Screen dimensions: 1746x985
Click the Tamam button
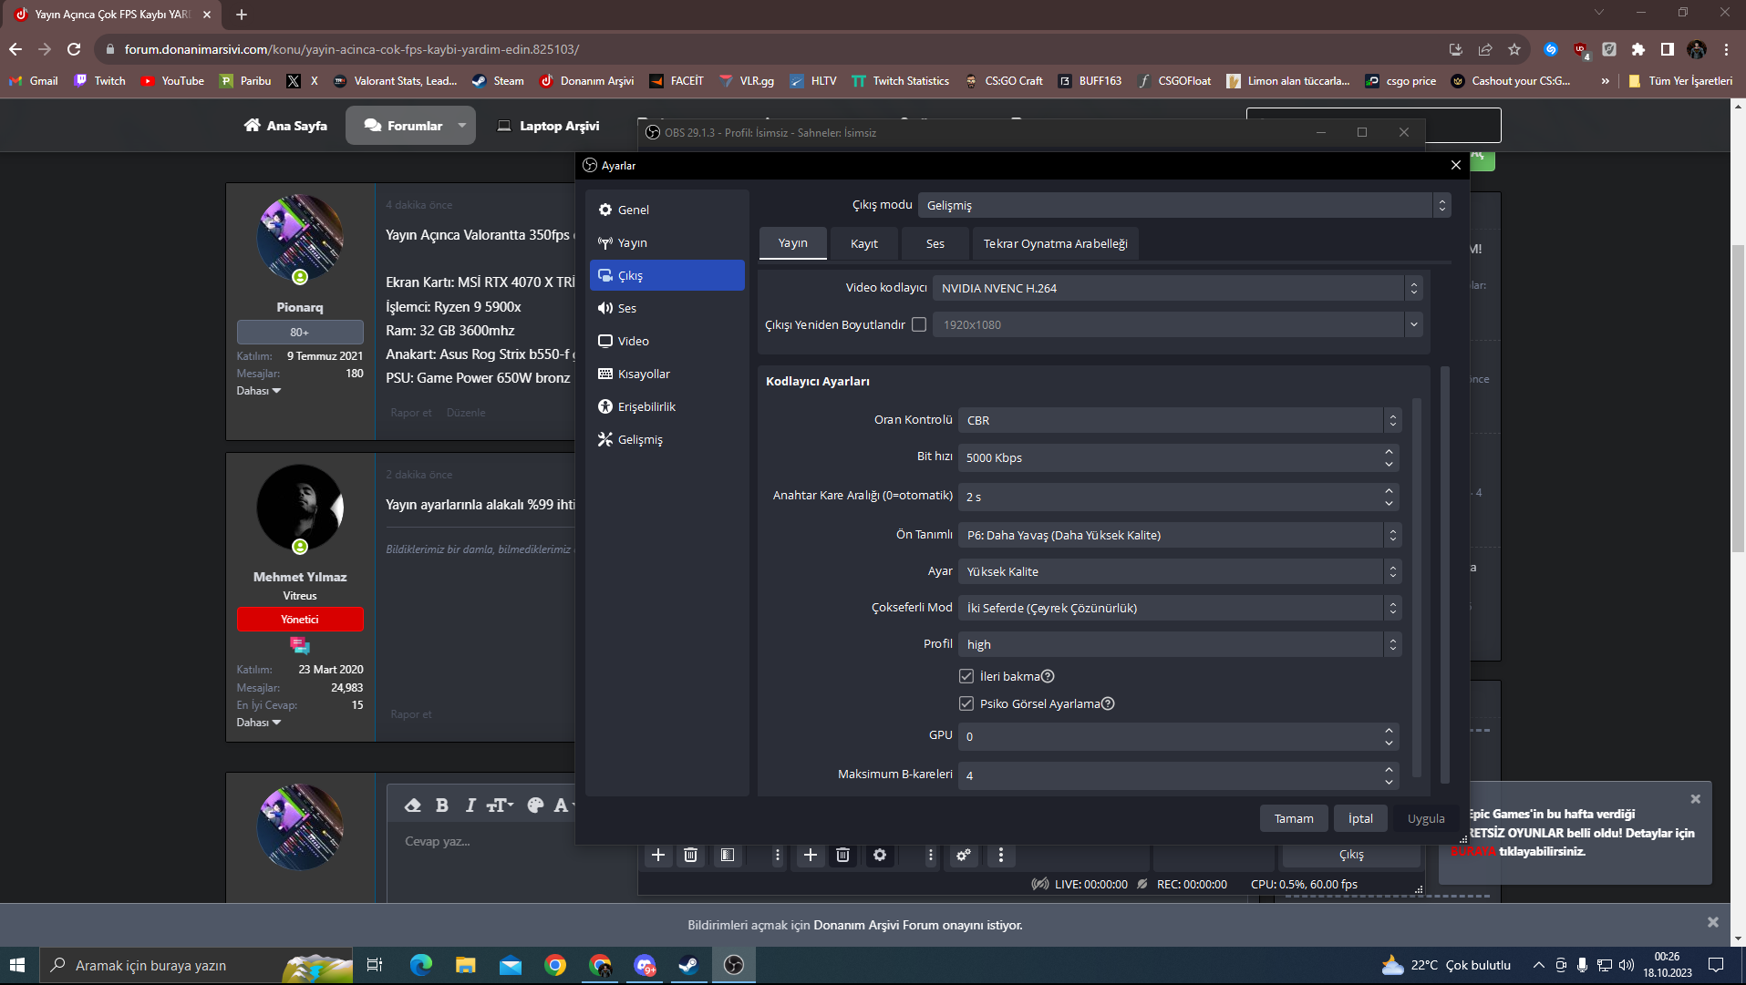click(1293, 818)
